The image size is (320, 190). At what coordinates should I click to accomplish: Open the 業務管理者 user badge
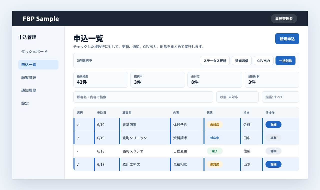284,19
